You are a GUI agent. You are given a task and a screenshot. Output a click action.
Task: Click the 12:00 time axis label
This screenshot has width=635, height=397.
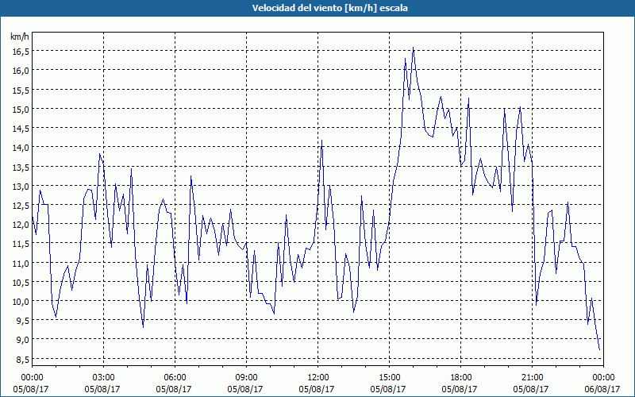click(x=318, y=378)
